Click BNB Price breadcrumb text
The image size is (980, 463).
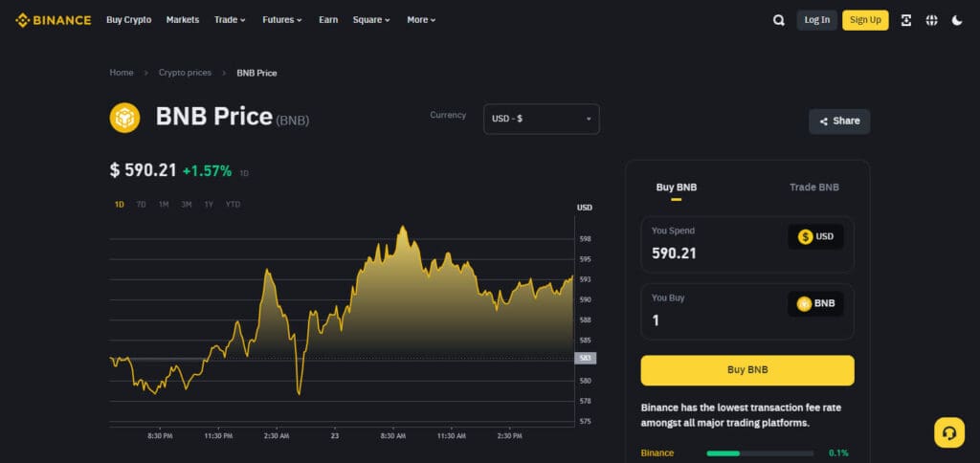[256, 73]
